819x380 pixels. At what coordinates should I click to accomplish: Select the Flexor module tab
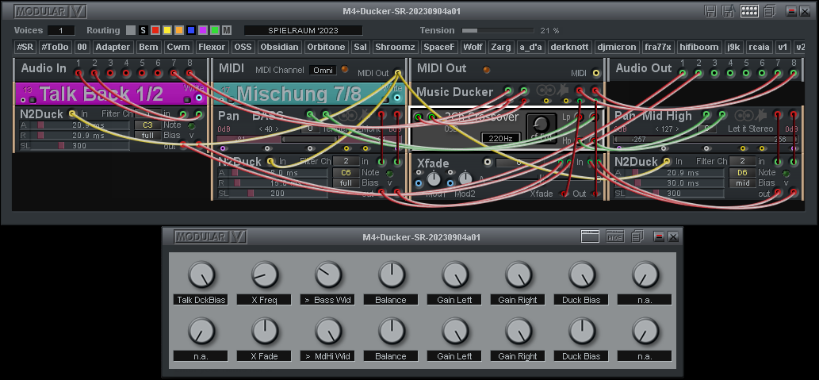[x=212, y=47]
